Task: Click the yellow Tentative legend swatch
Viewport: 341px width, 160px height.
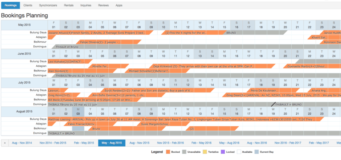Action: click(204, 152)
